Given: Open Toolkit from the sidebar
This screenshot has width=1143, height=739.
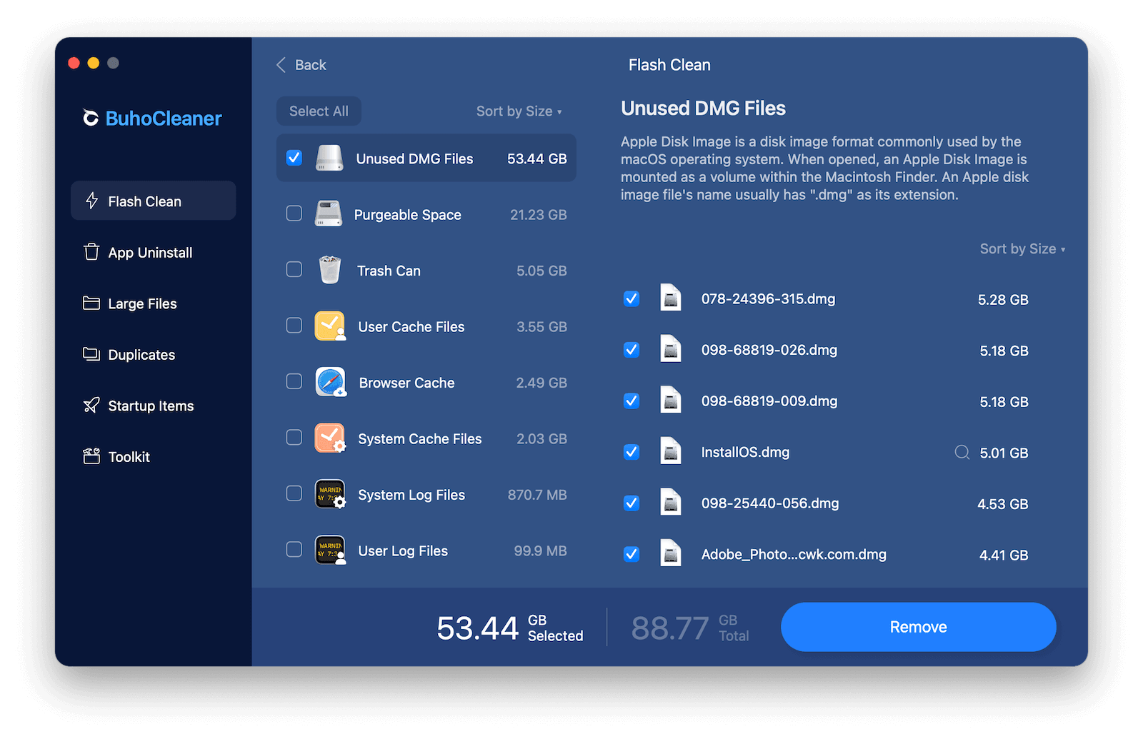Looking at the screenshot, I should click(129, 457).
